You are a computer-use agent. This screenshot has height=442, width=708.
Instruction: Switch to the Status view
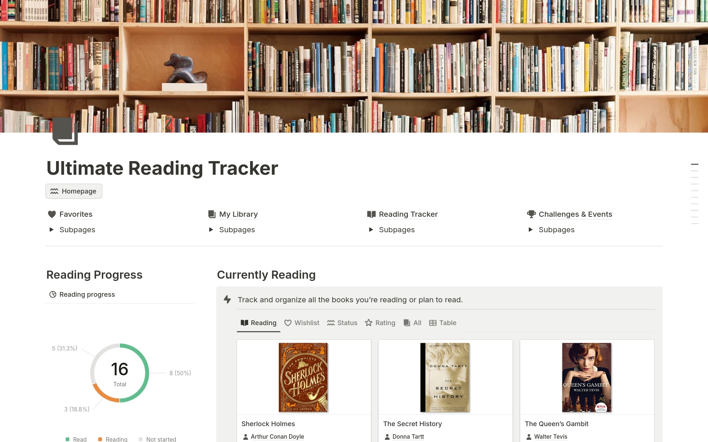[342, 323]
